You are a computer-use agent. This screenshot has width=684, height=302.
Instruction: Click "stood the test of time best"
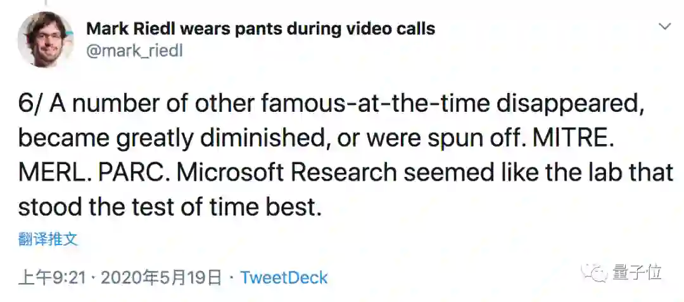tap(166, 205)
